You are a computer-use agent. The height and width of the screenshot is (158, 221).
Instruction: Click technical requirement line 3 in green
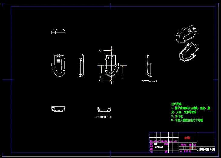[x=187, y=120]
